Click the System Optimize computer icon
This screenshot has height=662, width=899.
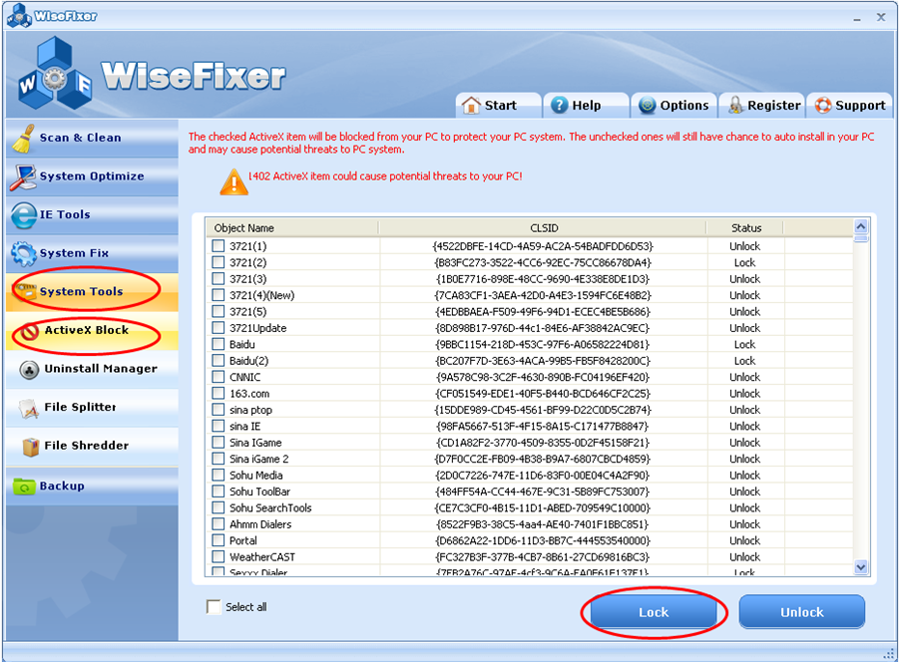point(23,176)
